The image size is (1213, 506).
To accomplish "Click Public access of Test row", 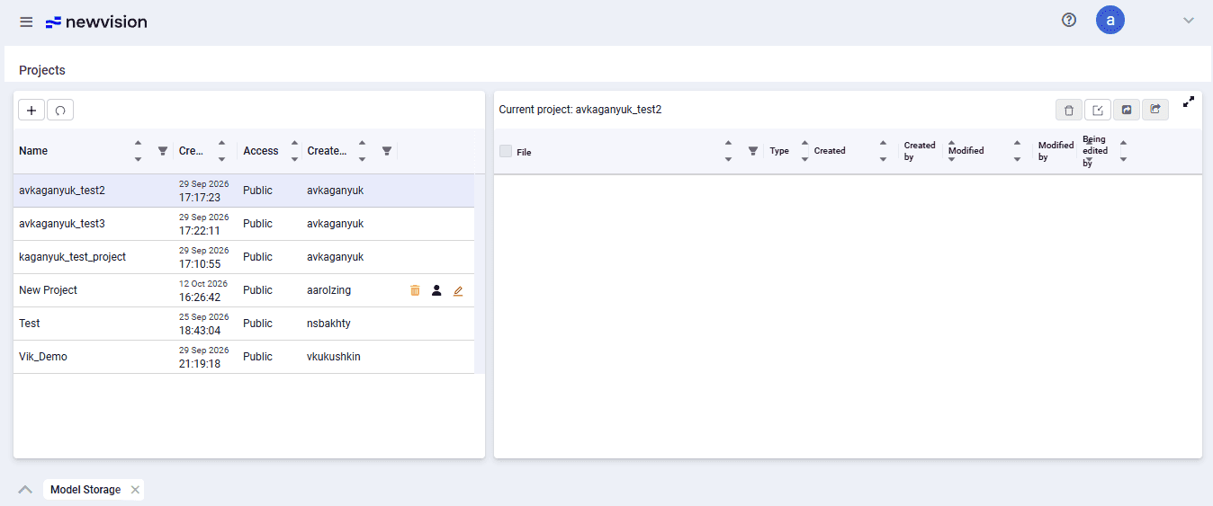I will click(257, 324).
